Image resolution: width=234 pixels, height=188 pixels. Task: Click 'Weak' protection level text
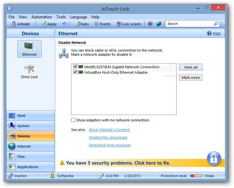coord(209,176)
